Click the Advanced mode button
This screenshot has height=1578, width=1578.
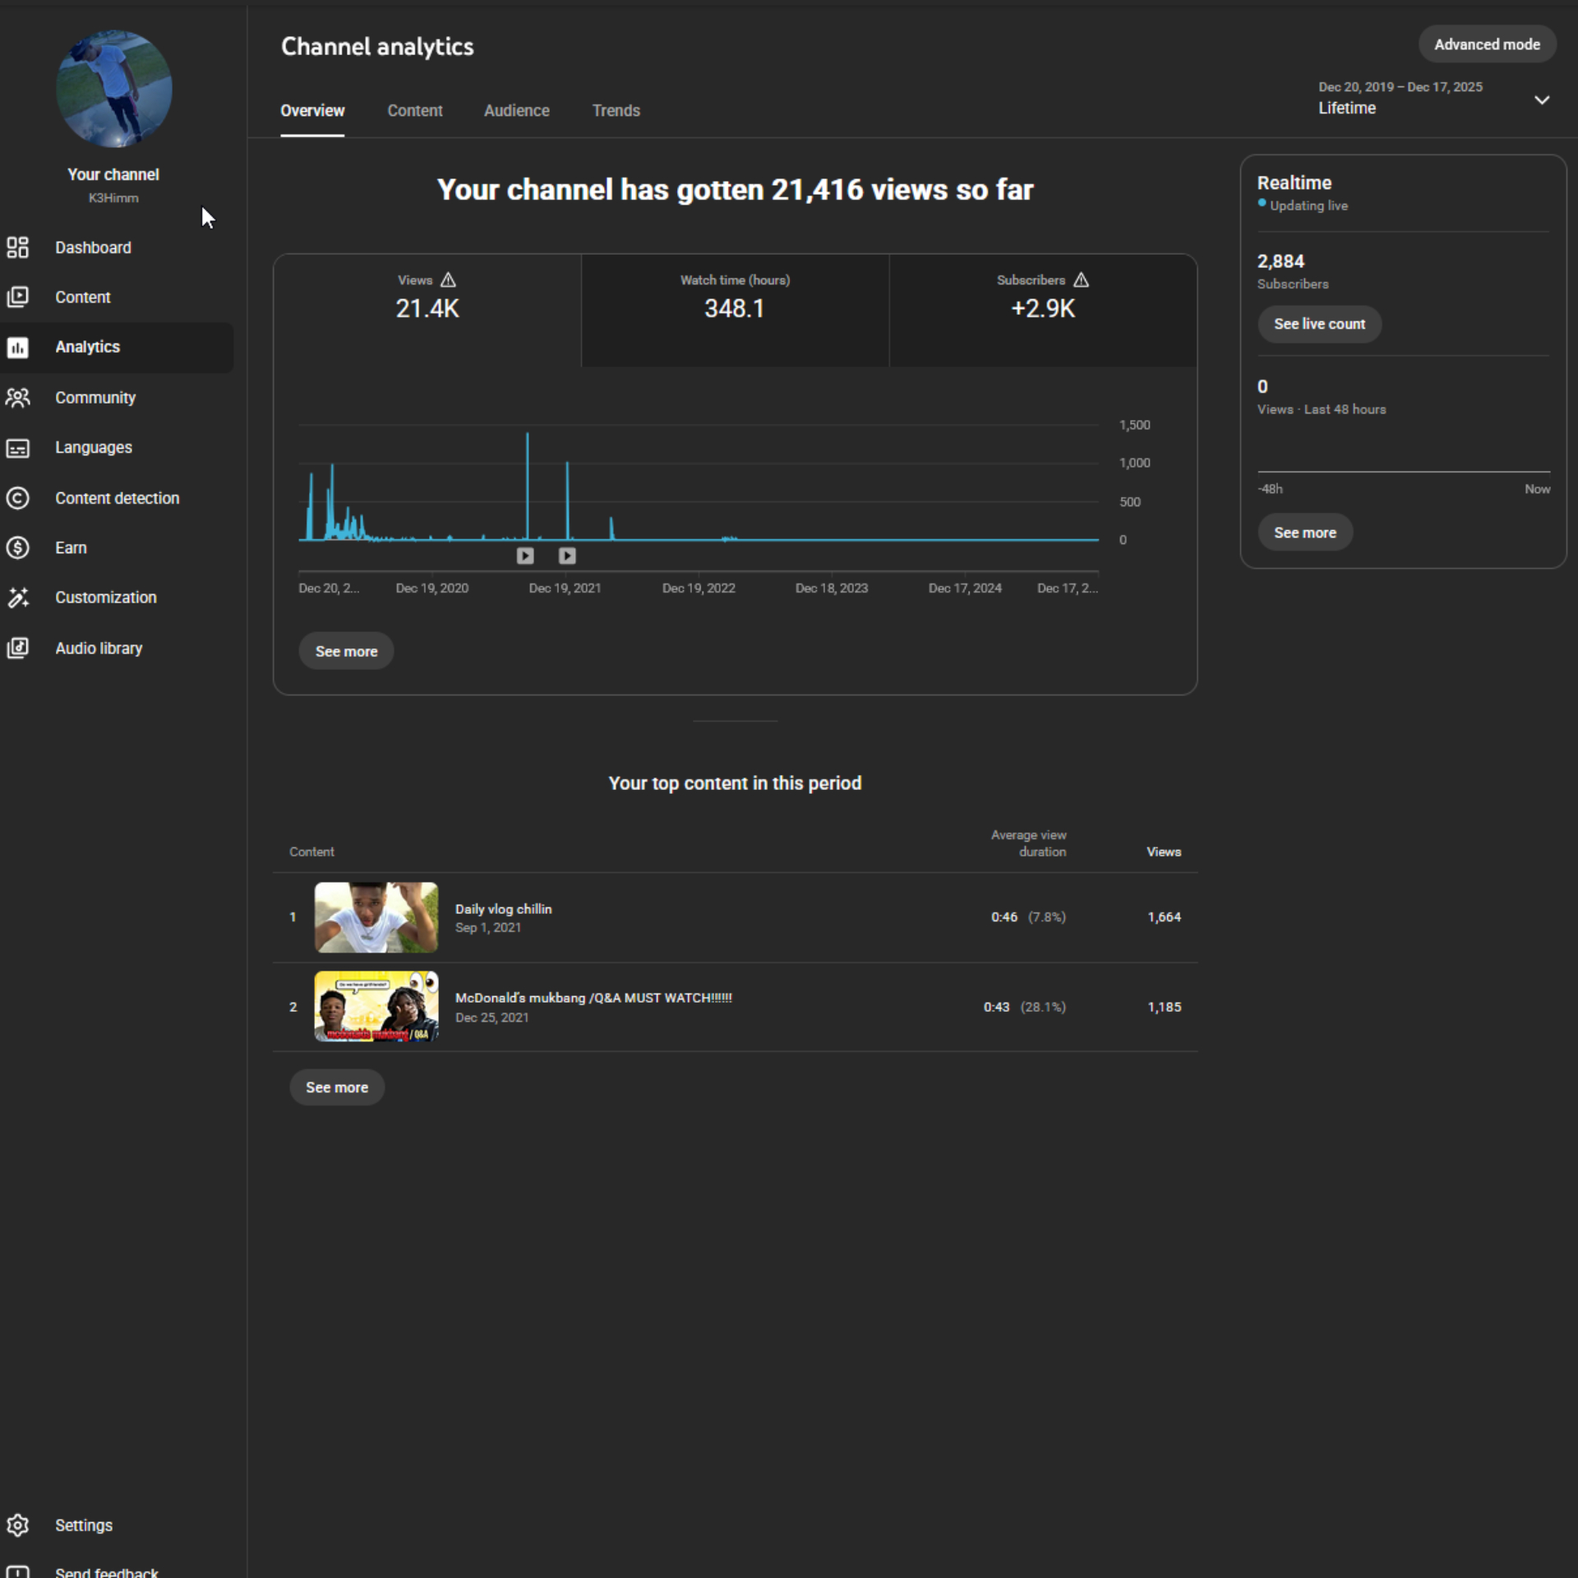[x=1487, y=44]
